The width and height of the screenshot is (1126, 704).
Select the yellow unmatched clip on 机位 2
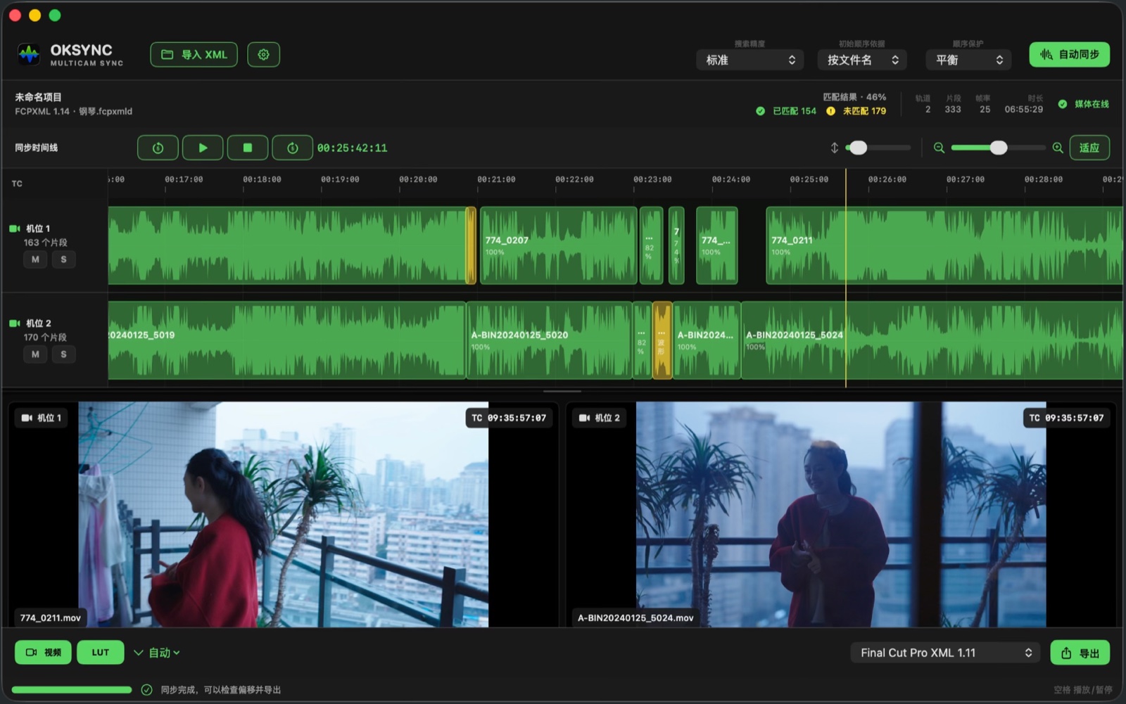pos(662,340)
